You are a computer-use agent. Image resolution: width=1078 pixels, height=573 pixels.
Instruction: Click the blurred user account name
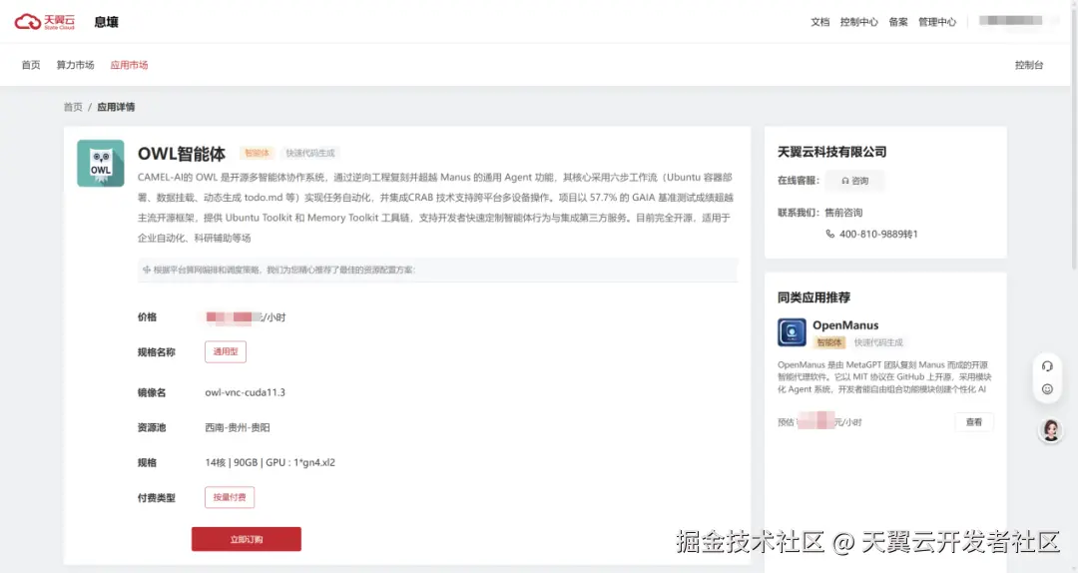click(1010, 21)
